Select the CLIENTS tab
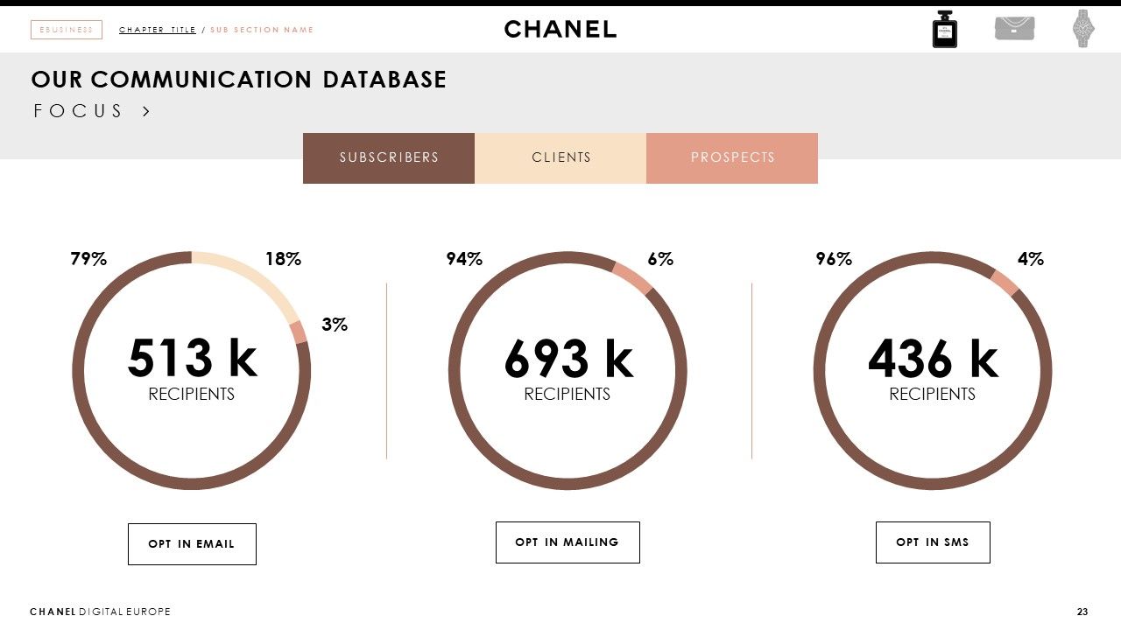This screenshot has height=630, width=1121. point(560,158)
